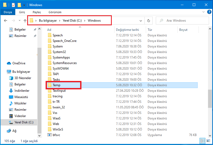Click the Ara: Windows search field
Screen dimensions: 213x145
[182, 21]
